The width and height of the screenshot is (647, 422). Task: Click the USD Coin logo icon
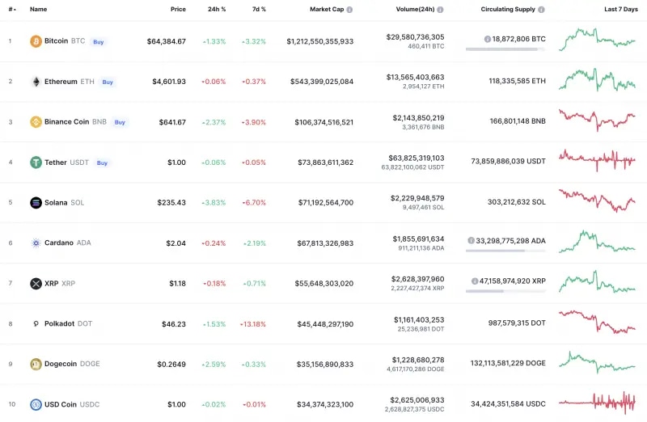[x=36, y=404]
